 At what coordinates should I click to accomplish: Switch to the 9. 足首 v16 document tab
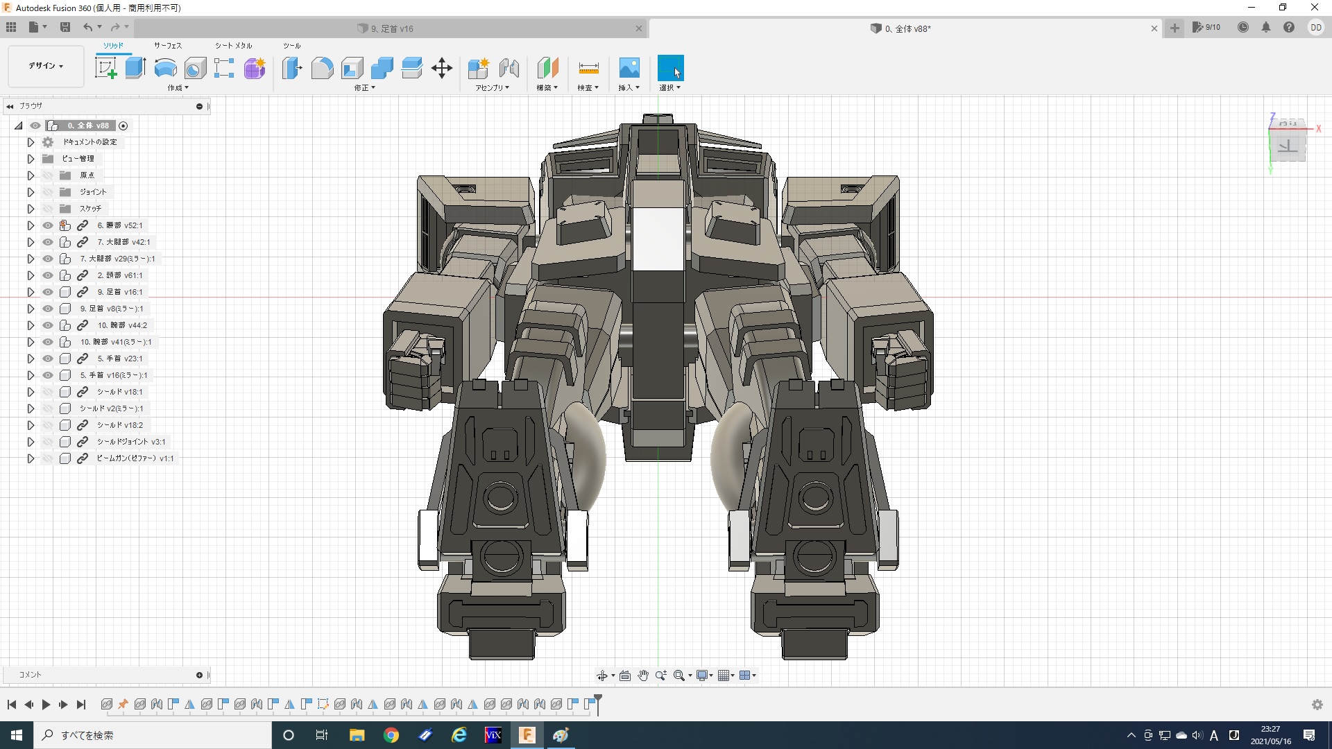pyautogui.click(x=392, y=28)
